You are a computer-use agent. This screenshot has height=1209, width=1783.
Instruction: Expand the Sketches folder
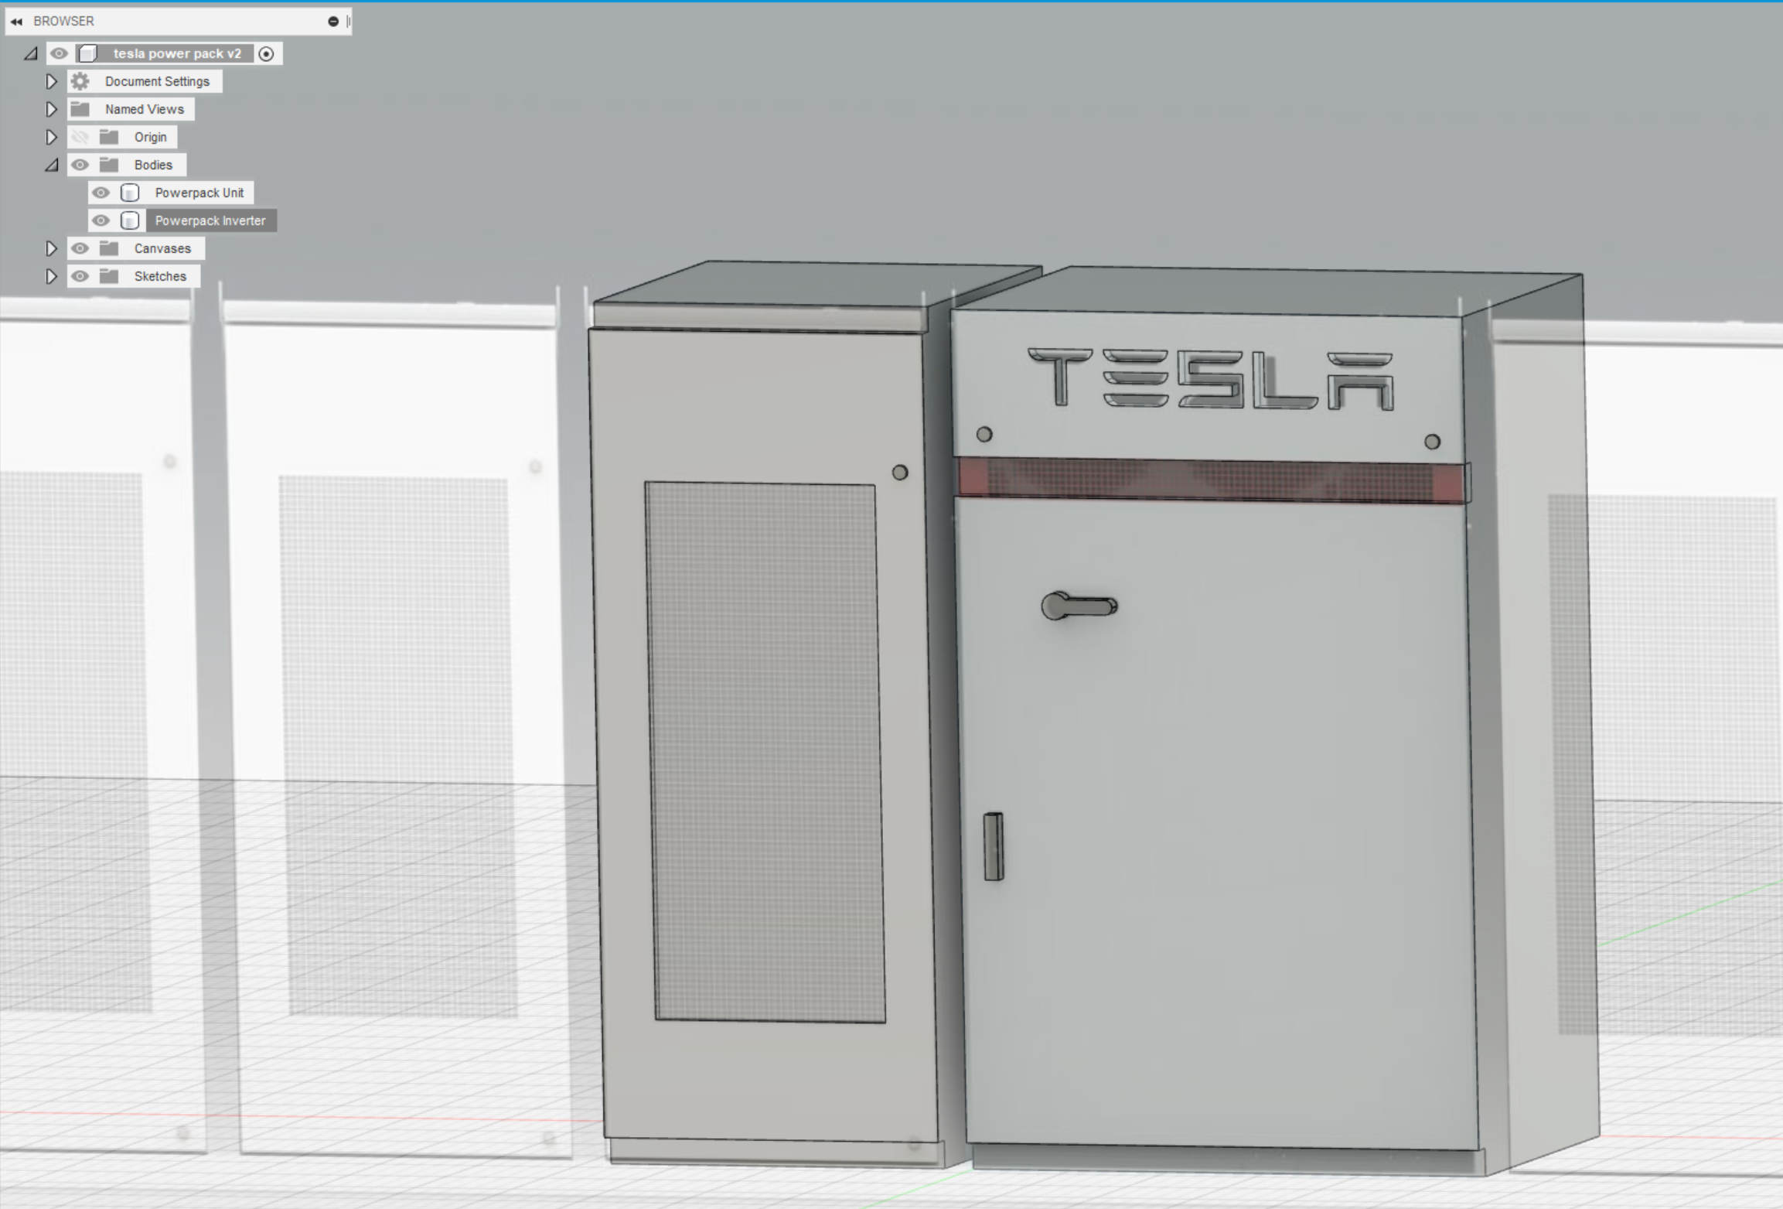point(51,276)
